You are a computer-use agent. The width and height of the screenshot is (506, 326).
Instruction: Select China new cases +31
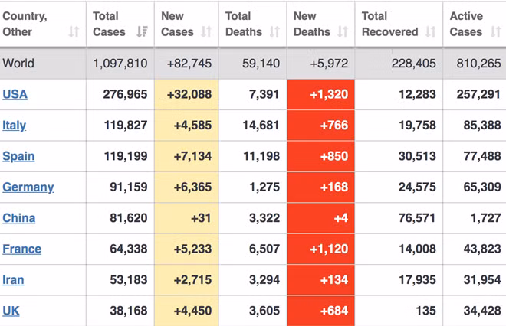click(201, 218)
